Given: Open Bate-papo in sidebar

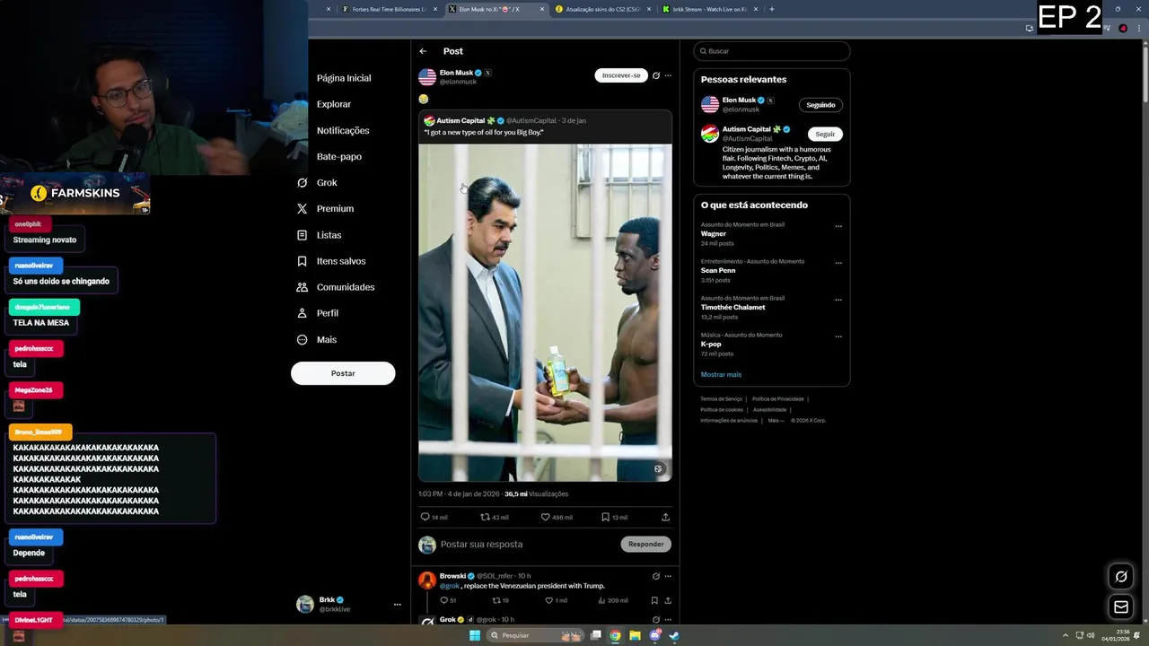Looking at the screenshot, I should (339, 156).
